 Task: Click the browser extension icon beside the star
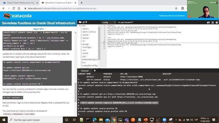point(182,8)
